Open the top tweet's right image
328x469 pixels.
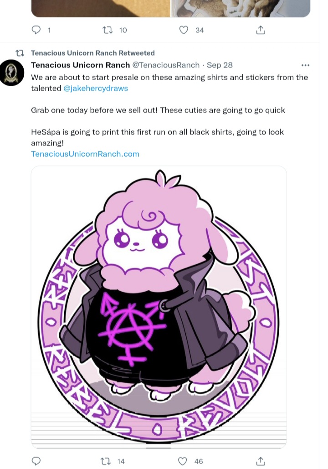point(241,8)
